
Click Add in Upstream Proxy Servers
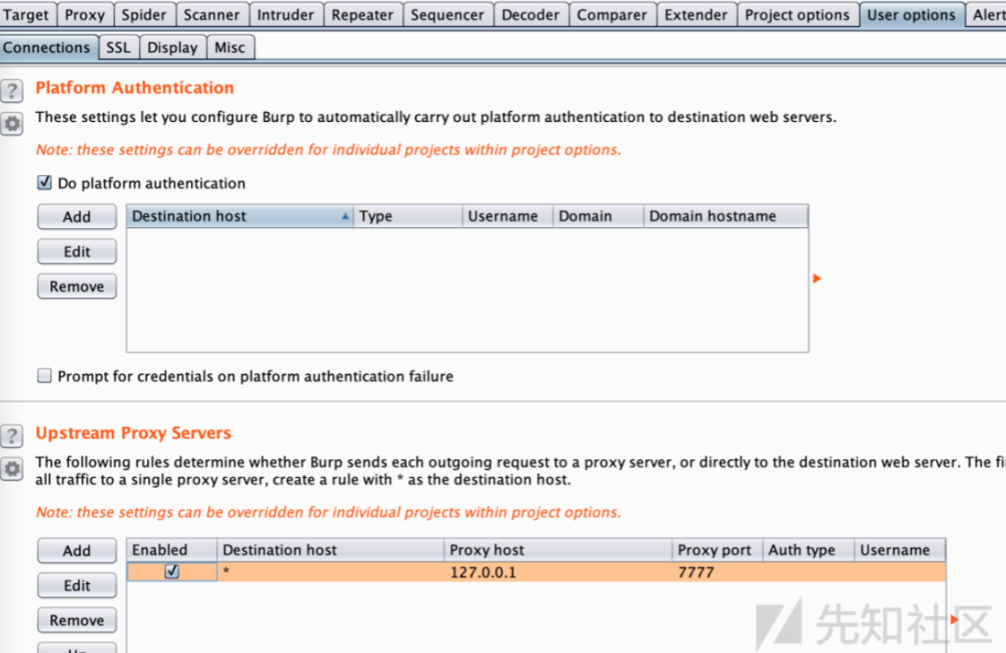click(77, 551)
